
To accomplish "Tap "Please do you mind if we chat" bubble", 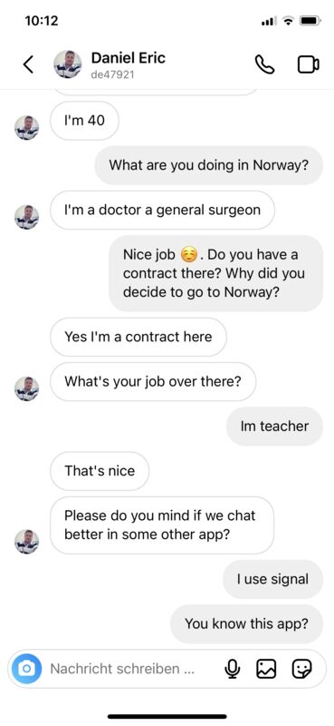I will 162,525.
